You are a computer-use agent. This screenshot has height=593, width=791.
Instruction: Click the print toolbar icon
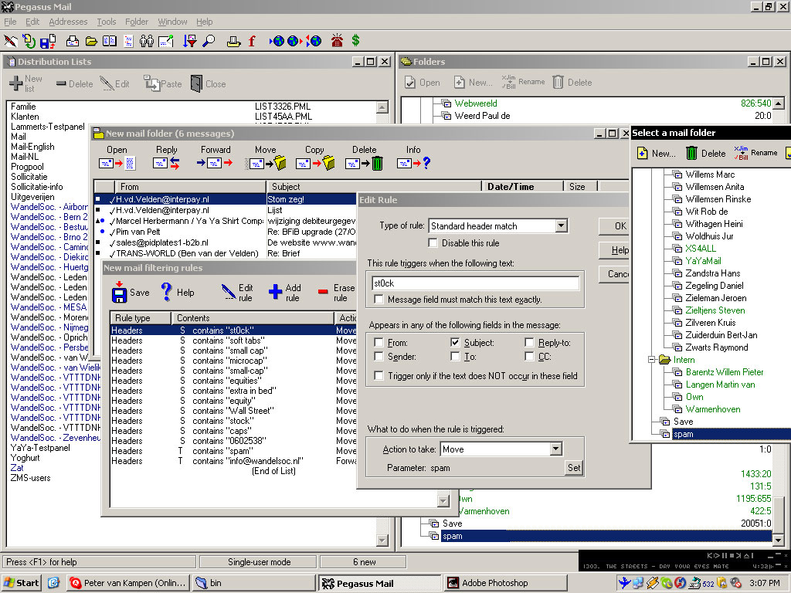[x=73, y=41]
